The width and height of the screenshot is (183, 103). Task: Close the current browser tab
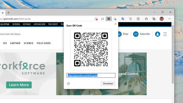(3, 13)
